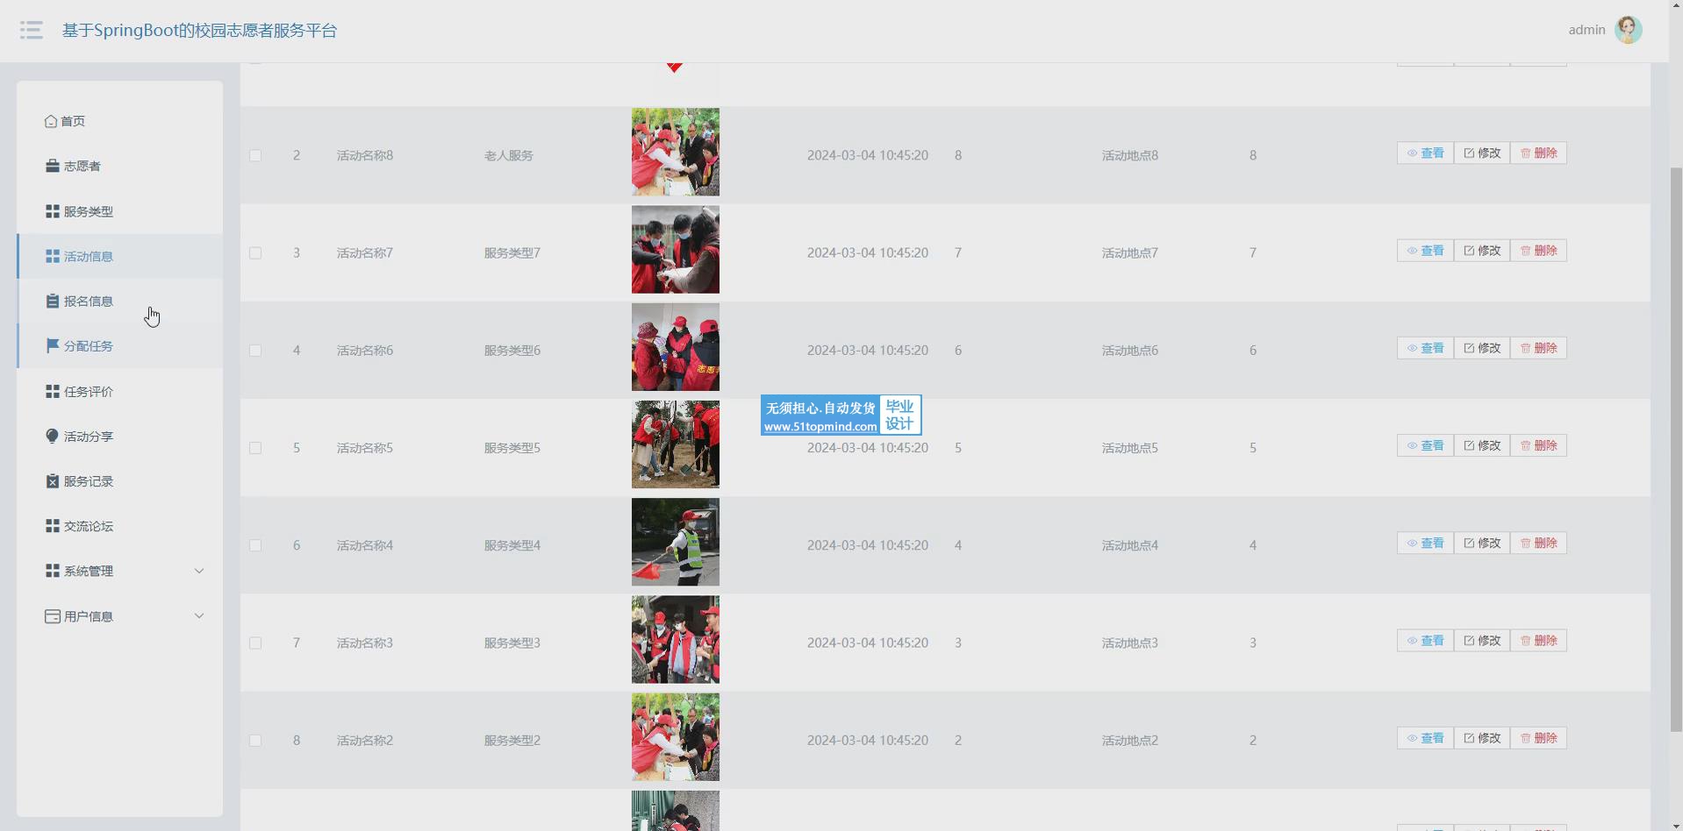Click 删除 for row 活动名称6
The image size is (1683, 831).
(x=1538, y=348)
